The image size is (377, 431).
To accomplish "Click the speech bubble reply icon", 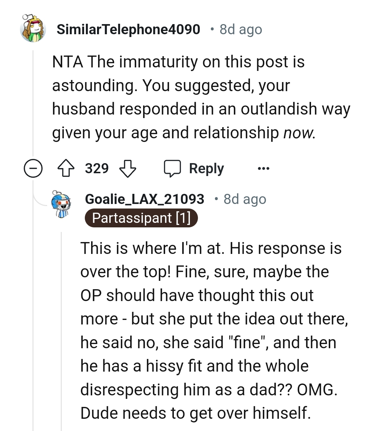I will (x=172, y=169).
